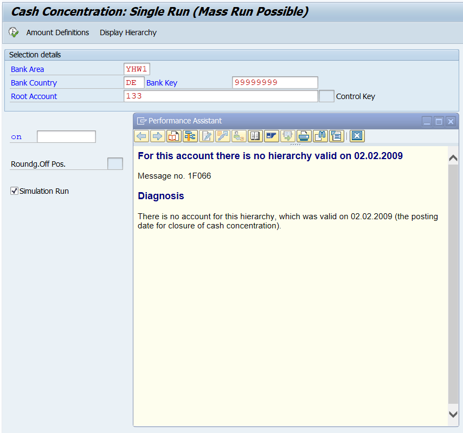This screenshot has height=433, width=463.
Task: Click the help pane vertical scrollbar track
Action: click(453, 284)
